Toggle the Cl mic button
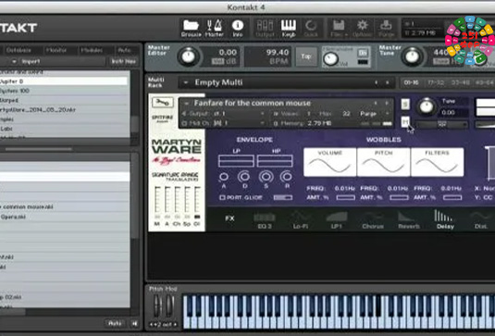This screenshot has height=336, width=495. (197, 217)
